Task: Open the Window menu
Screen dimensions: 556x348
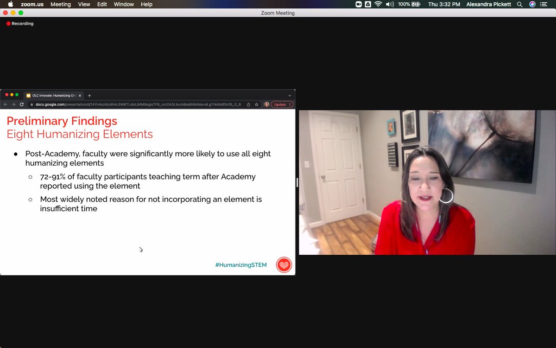Action: (124, 4)
